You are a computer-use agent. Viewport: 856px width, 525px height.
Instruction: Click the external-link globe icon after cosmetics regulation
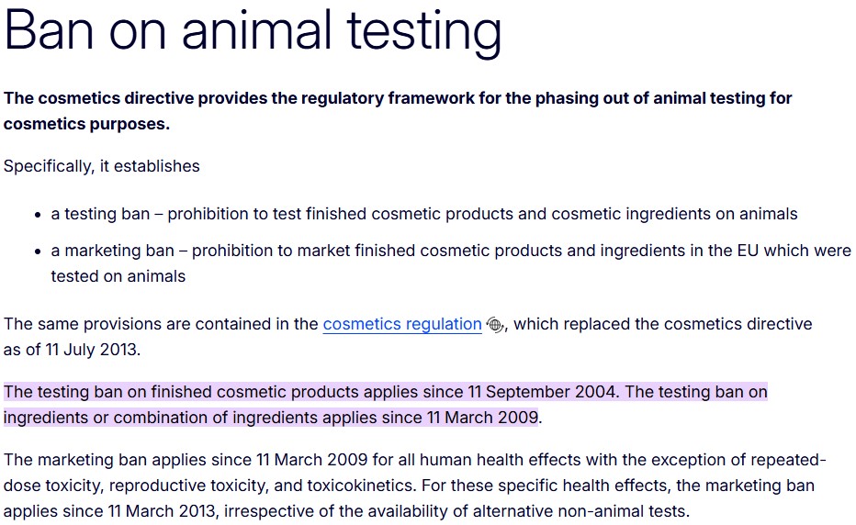[495, 325]
